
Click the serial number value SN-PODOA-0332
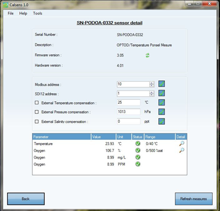[x=130, y=35]
